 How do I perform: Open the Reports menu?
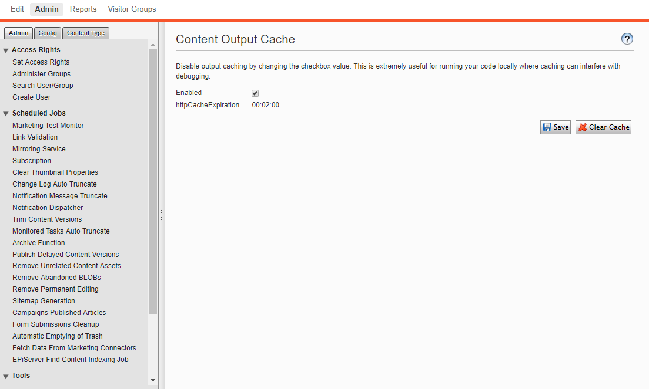click(83, 9)
